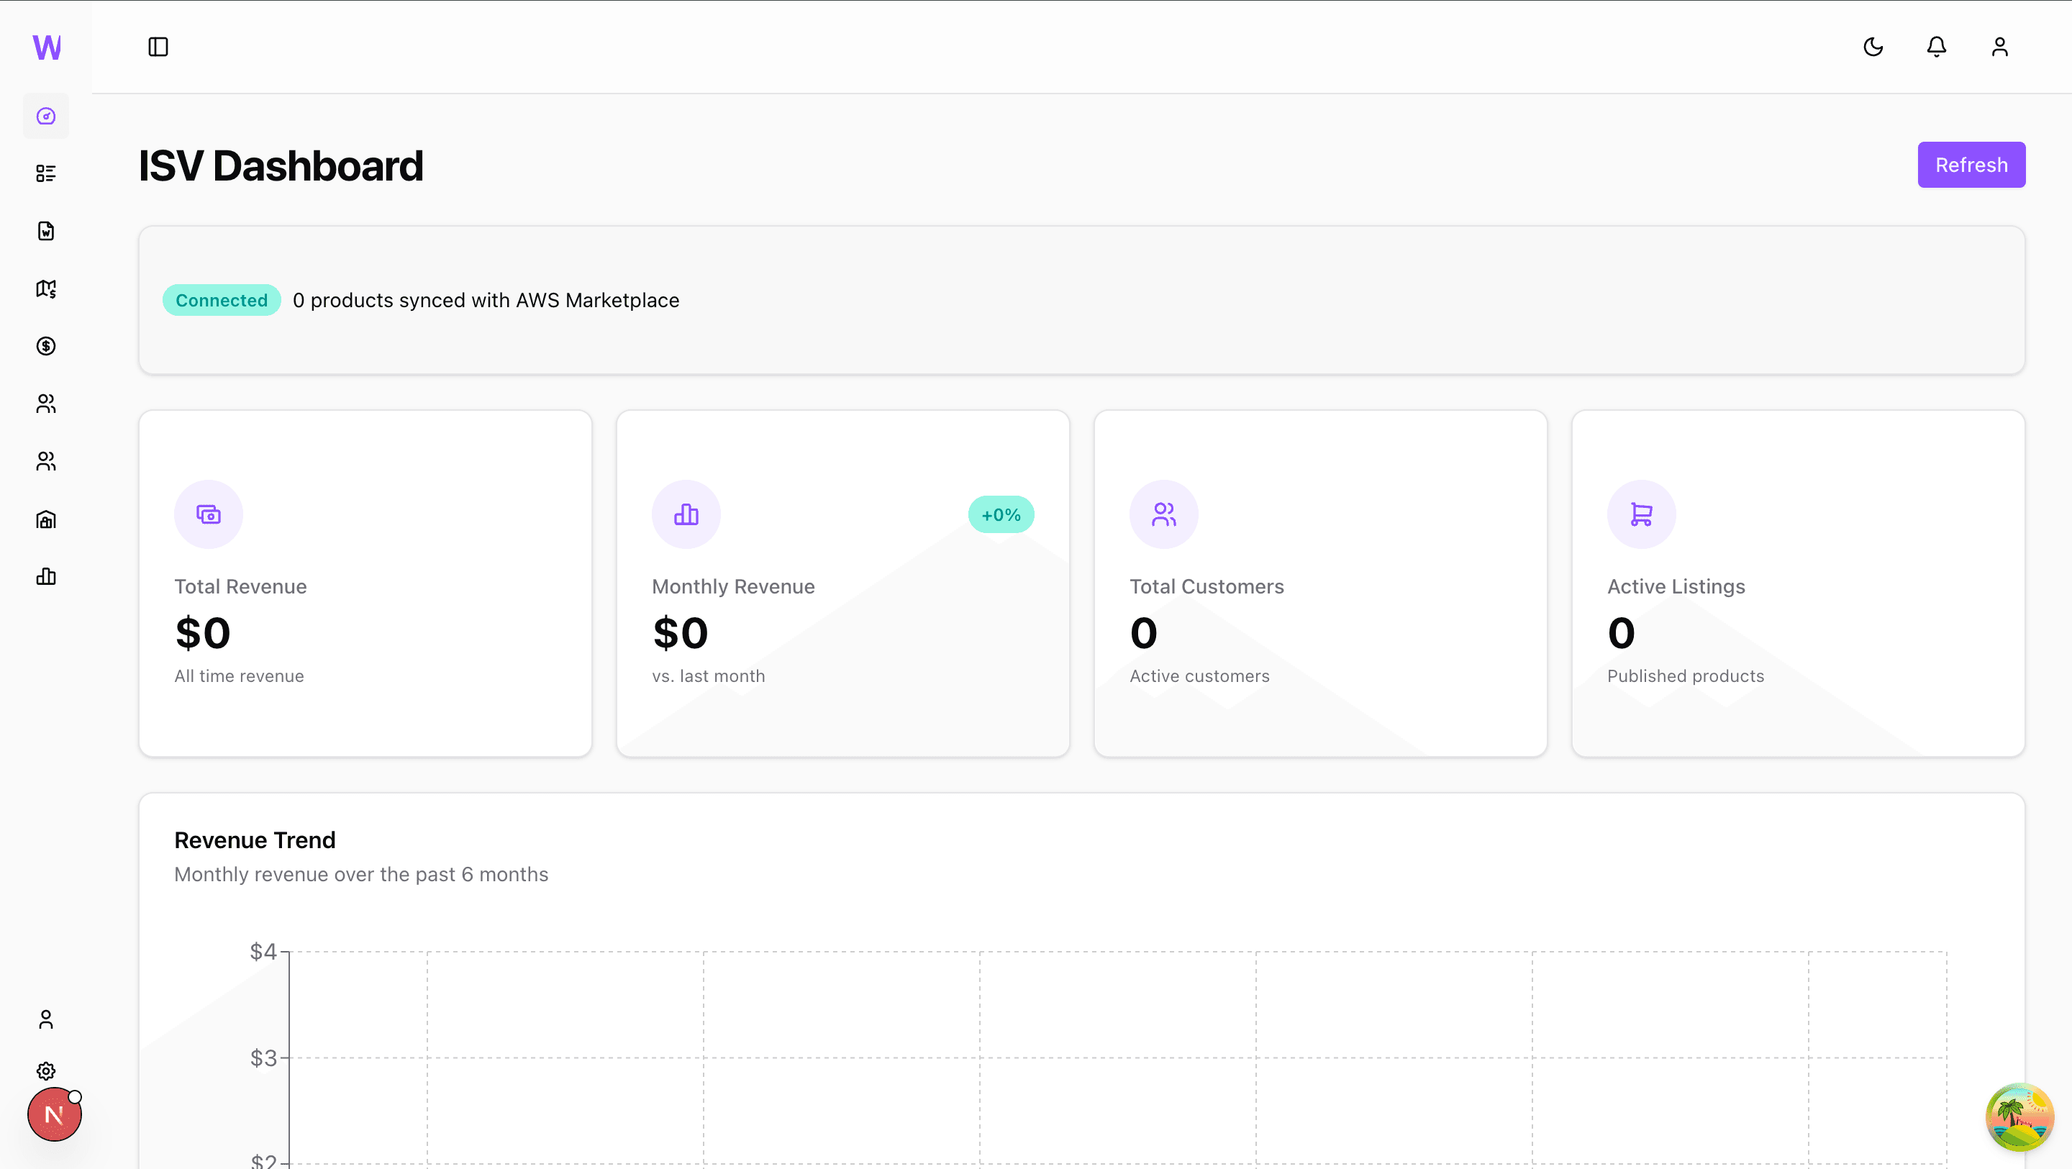Screen dimensions: 2072x1169
Task: Click the Total Revenue card icon
Action: (209, 514)
